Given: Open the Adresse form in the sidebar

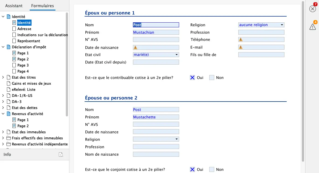Looking at the screenshot, I should click(x=25, y=28).
